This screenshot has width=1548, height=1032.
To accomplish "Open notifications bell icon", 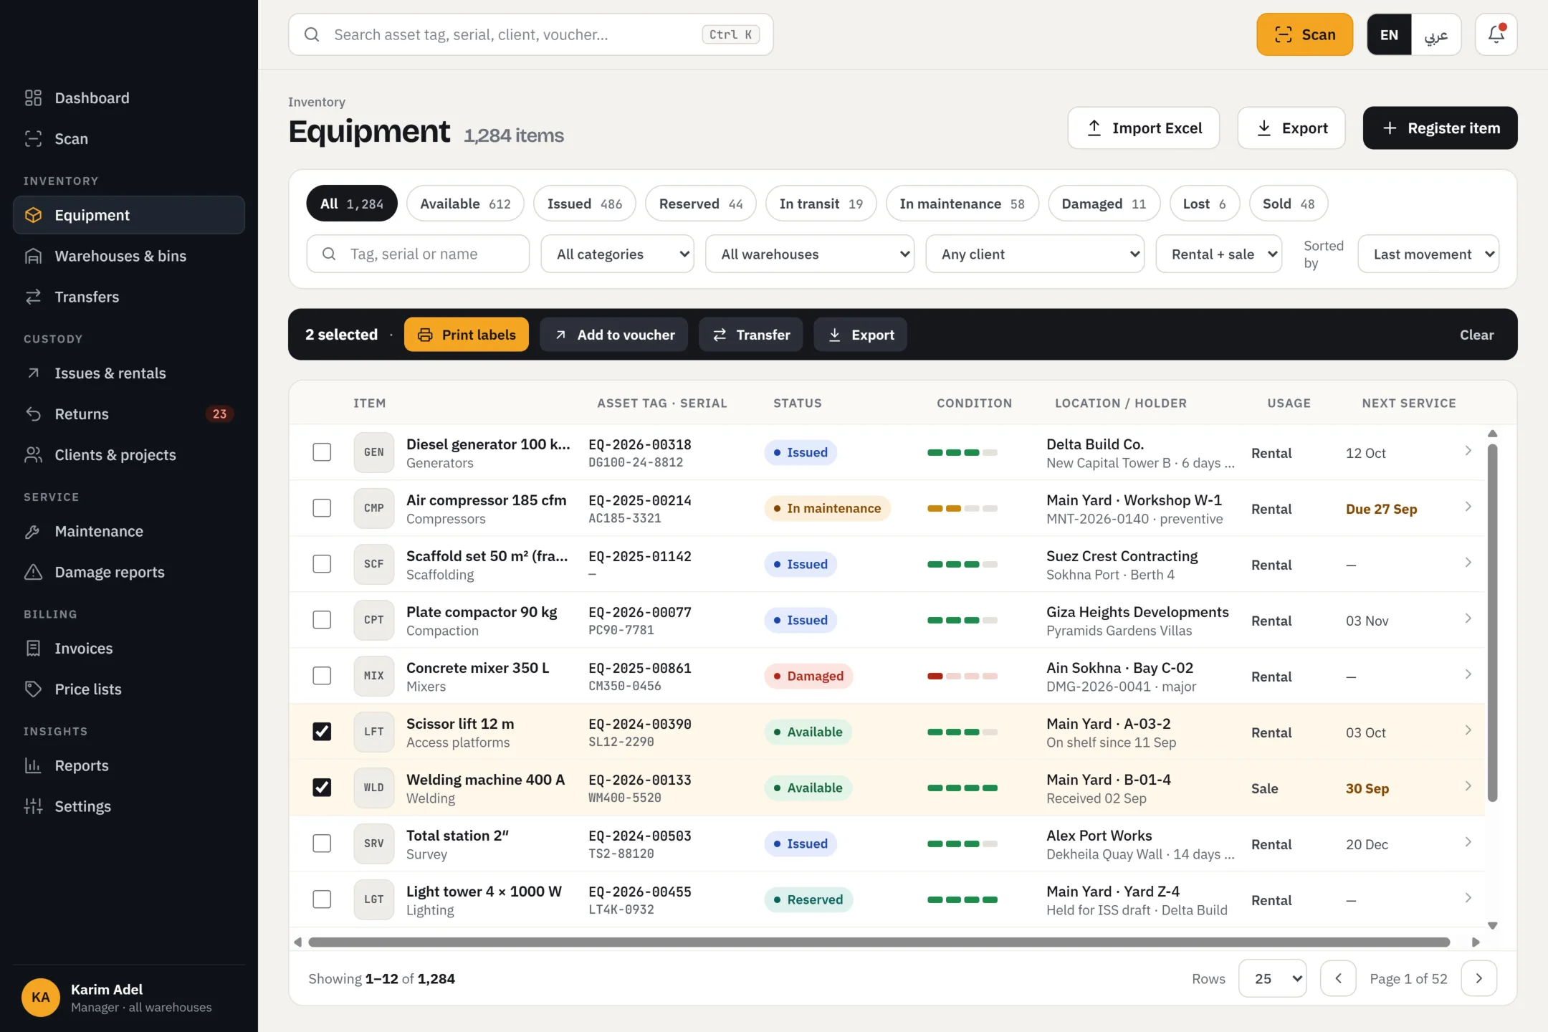I will click(1496, 34).
